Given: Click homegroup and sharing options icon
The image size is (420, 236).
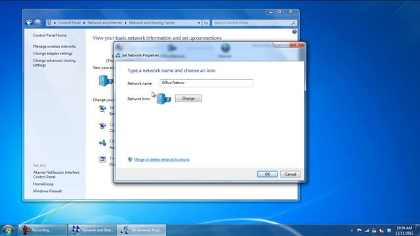Looking at the screenshot, I should point(102,143).
